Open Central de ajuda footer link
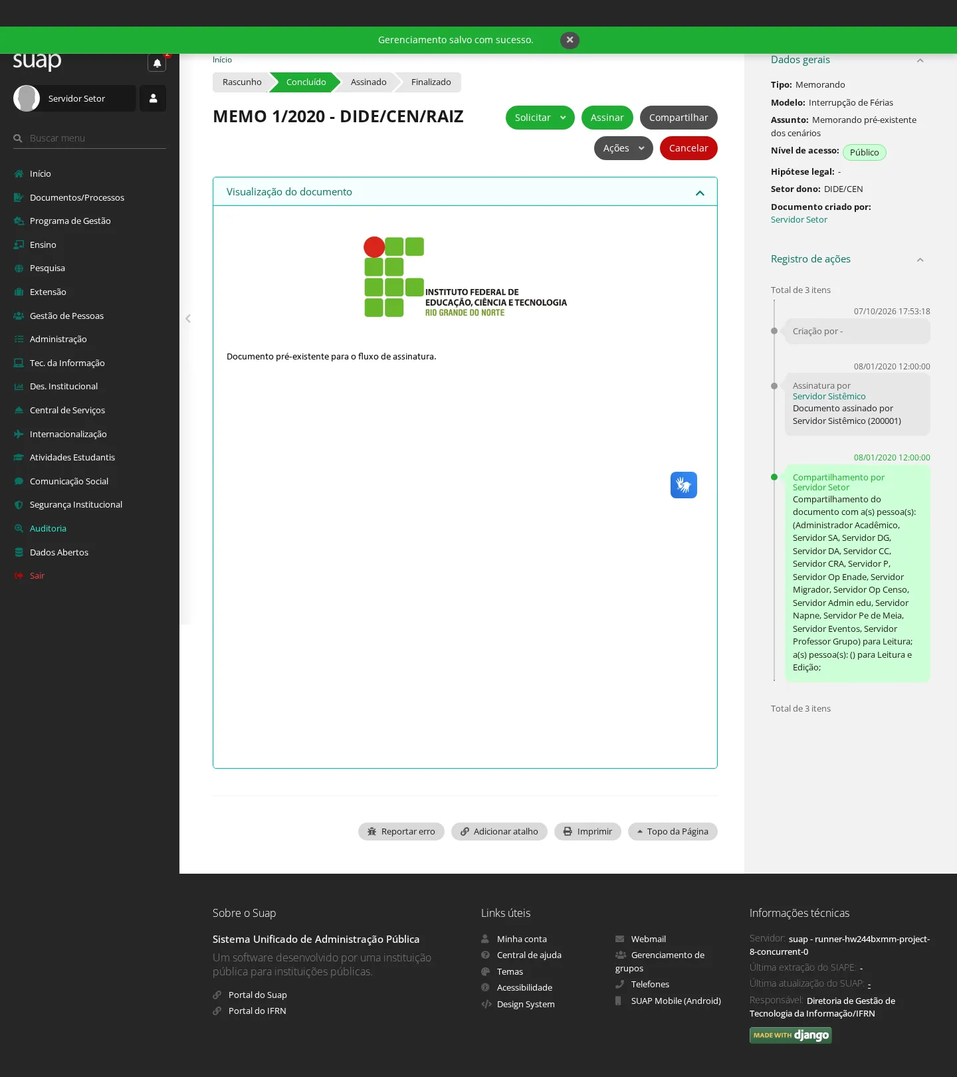This screenshot has height=1077, width=957. point(529,955)
